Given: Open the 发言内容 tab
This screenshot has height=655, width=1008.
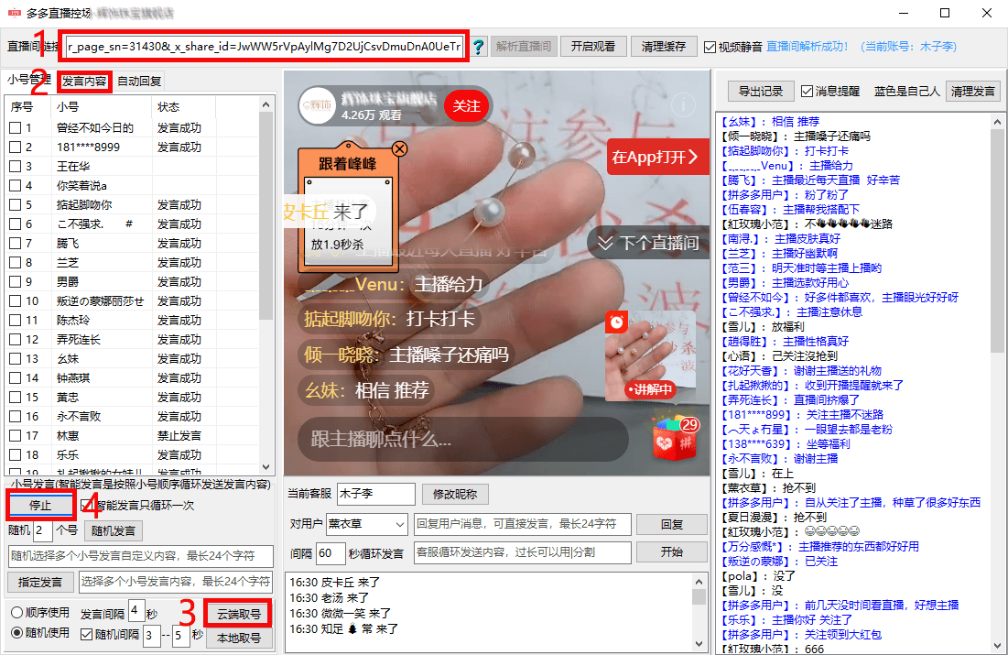Looking at the screenshot, I should coord(84,81).
